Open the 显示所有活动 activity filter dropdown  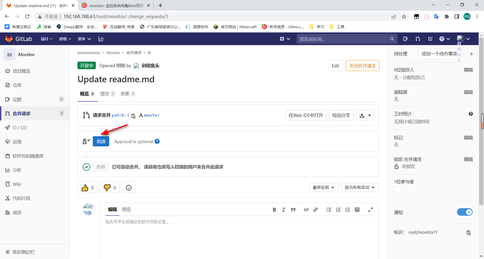pyautogui.click(x=359, y=187)
